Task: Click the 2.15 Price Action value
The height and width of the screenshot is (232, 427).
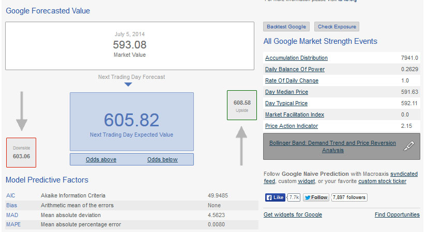Action: [x=406, y=126]
